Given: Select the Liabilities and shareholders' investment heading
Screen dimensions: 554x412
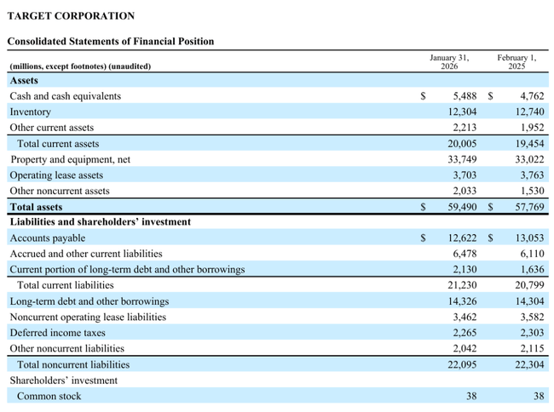Looking at the screenshot, I should [x=100, y=222].
